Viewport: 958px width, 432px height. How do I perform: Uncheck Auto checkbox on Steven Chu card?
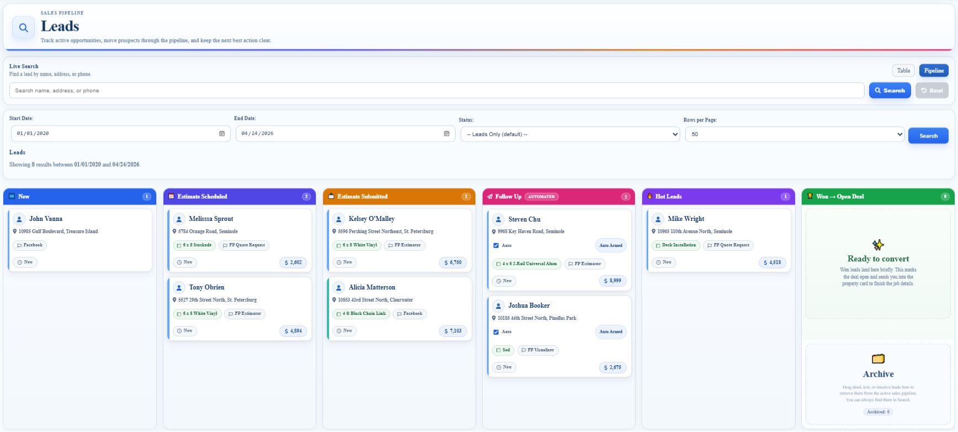tap(496, 245)
